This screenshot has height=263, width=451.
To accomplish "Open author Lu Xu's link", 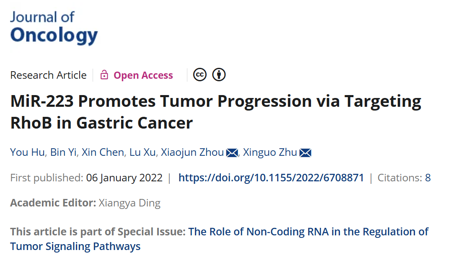I will (143, 152).
